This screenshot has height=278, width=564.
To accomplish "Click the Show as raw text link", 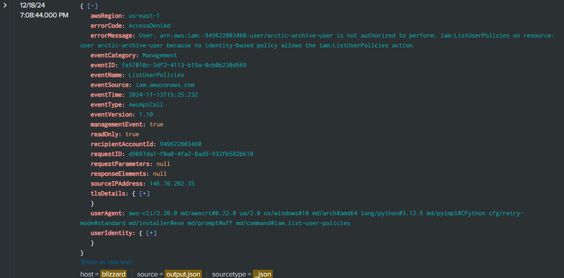I will pos(106,262).
